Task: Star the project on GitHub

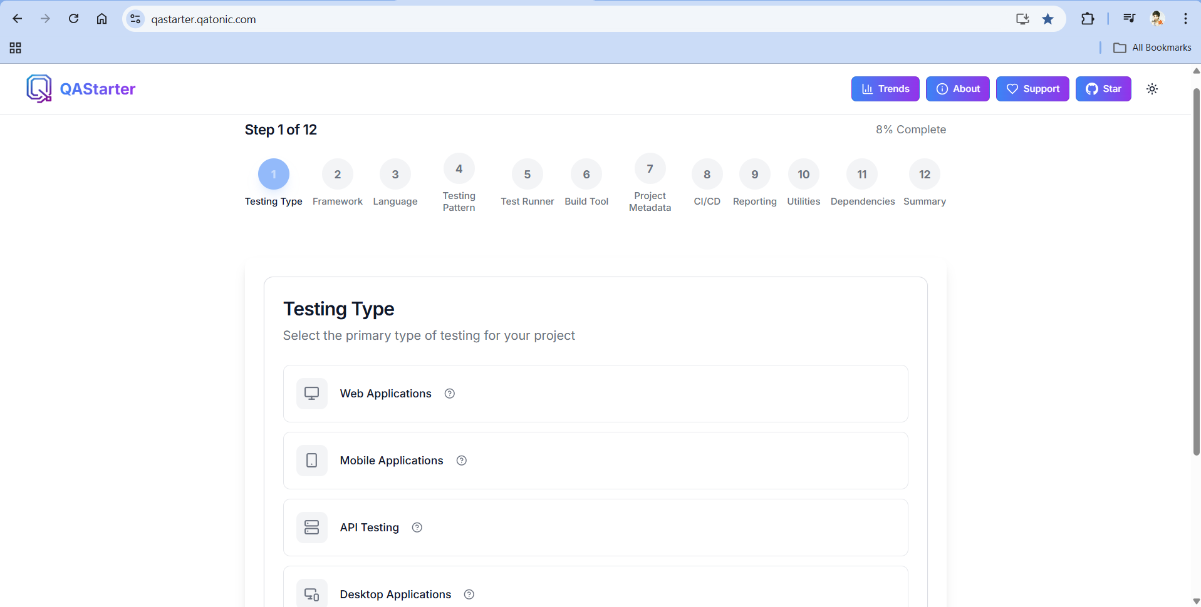Action: click(1103, 89)
